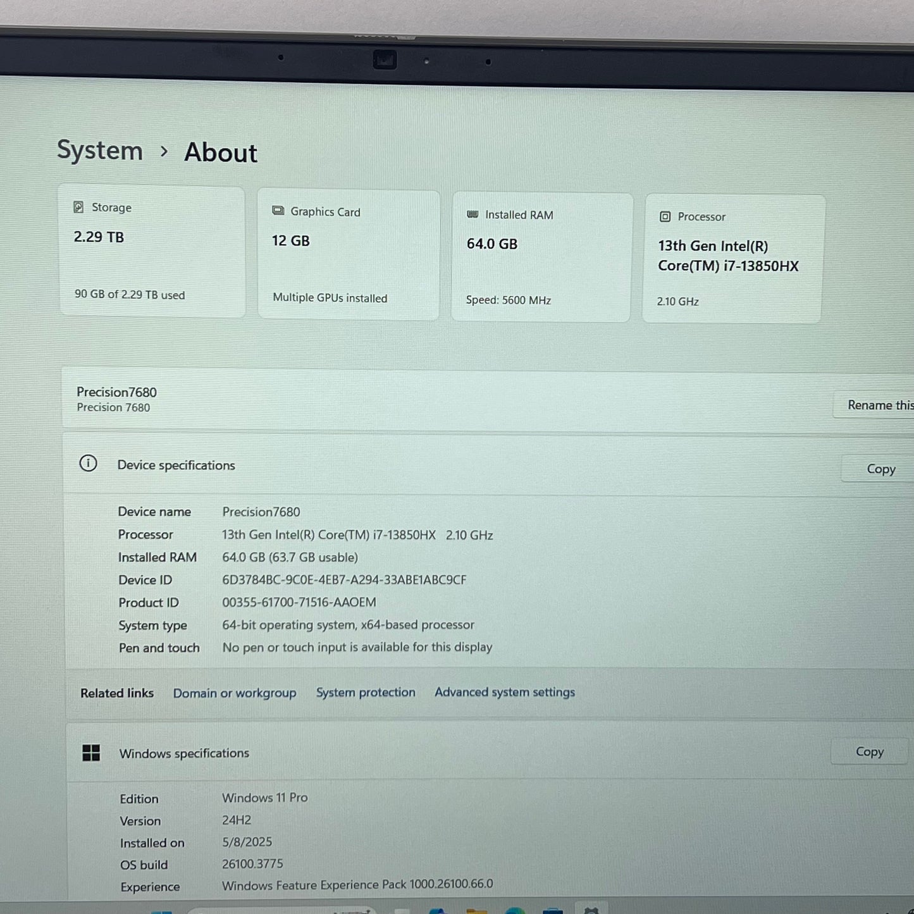This screenshot has height=914, width=914.
Task: Collapse the Device specifications header
Action: [489, 466]
